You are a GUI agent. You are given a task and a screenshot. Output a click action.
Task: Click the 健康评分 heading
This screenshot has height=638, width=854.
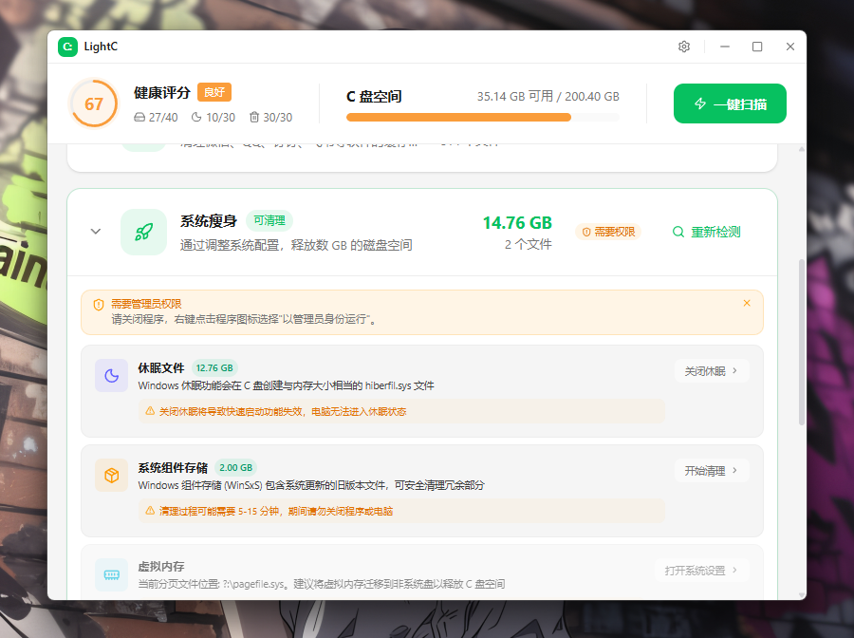point(161,93)
